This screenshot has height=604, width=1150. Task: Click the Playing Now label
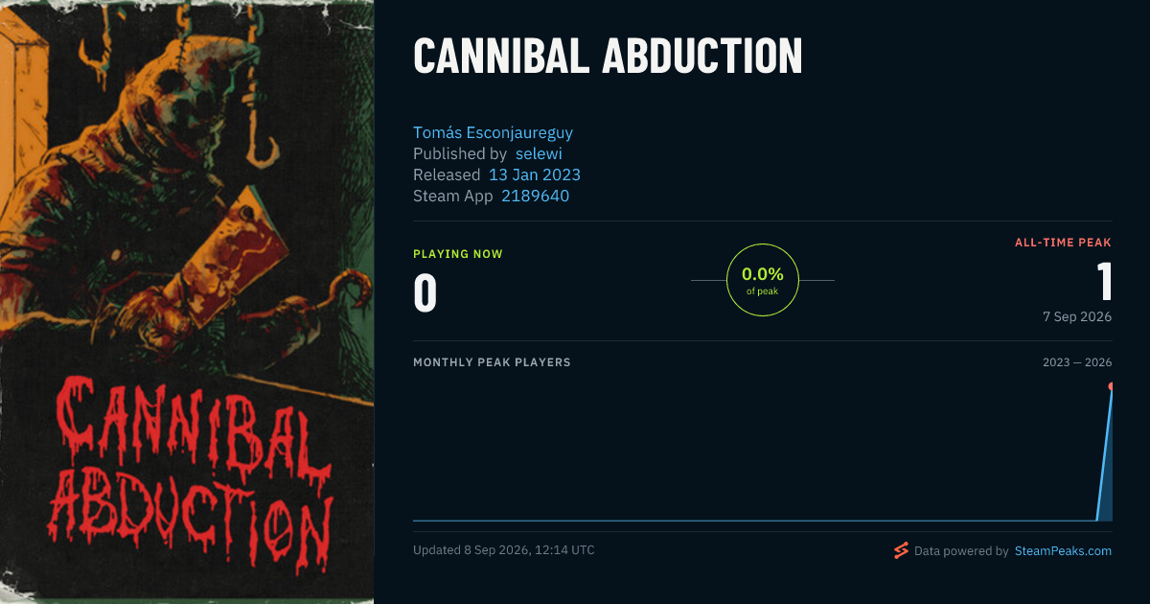(458, 254)
